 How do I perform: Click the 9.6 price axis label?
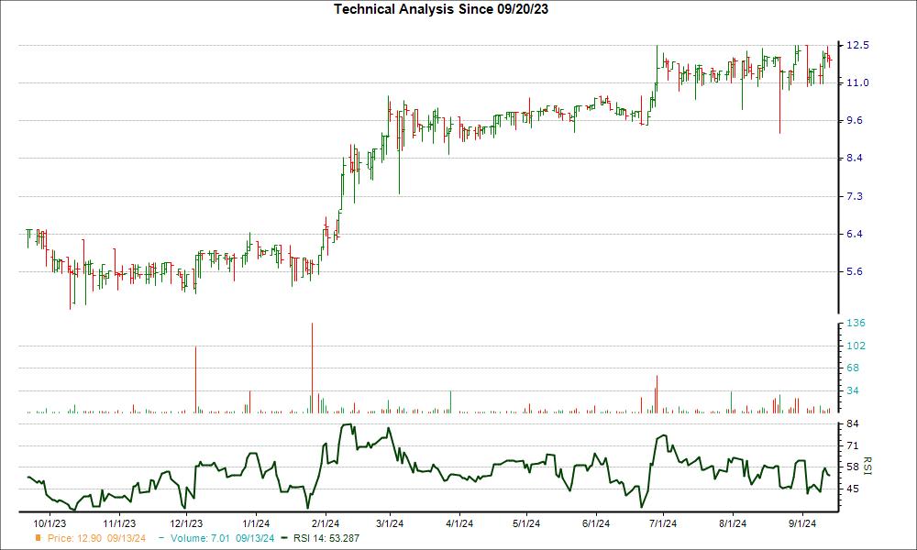point(855,120)
